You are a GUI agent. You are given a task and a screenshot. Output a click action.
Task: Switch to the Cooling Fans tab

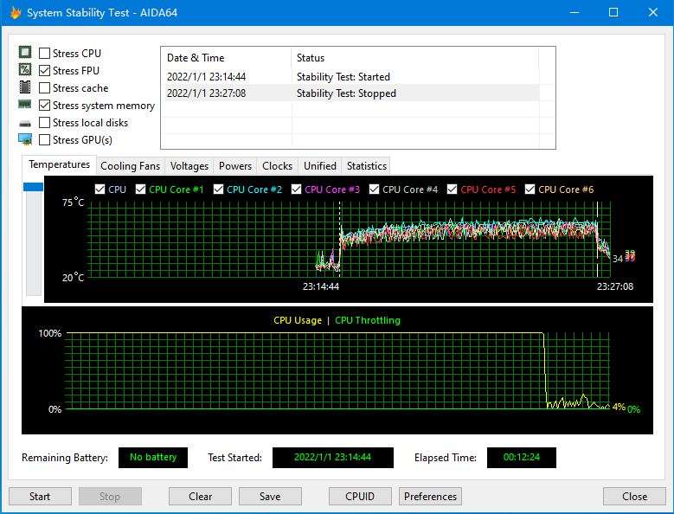pyautogui.click(x=130, y=166)
